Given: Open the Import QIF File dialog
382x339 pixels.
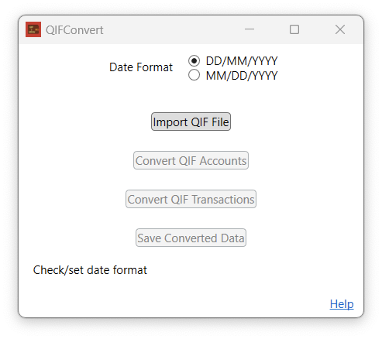Looking at the screenshot, I should click(191, 122).
